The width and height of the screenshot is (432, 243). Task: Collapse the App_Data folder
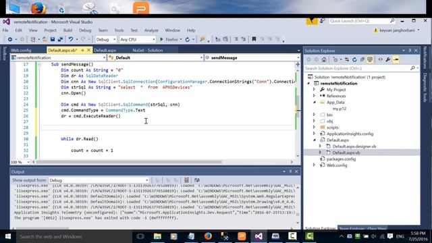coord(314,102)
